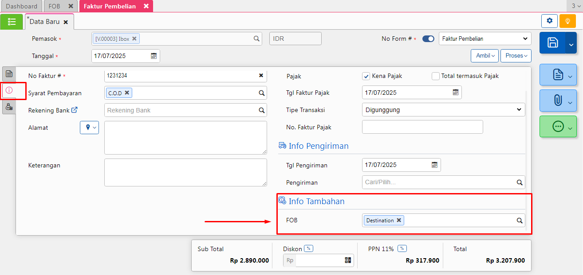The image size is (583, 275).
Task: Check the Total termasuk Pajak checkbox
Action: (x=436, y=76)
